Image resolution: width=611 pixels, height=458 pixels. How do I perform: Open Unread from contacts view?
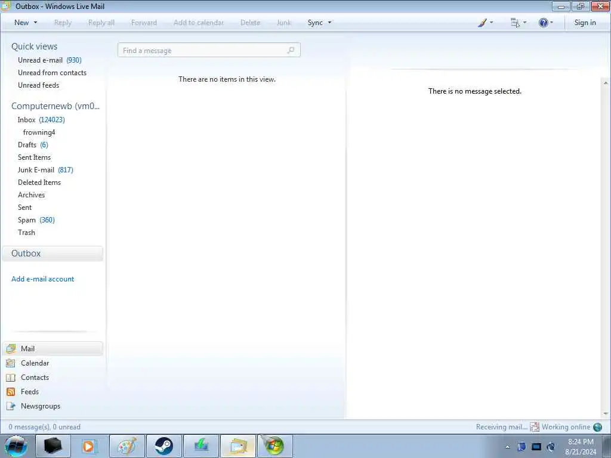click(x=53, y=72)
